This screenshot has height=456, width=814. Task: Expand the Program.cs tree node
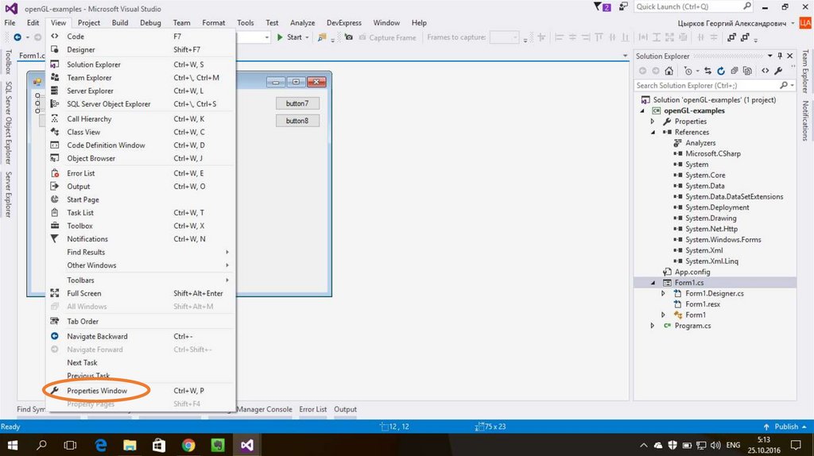(x=653, y=326)
